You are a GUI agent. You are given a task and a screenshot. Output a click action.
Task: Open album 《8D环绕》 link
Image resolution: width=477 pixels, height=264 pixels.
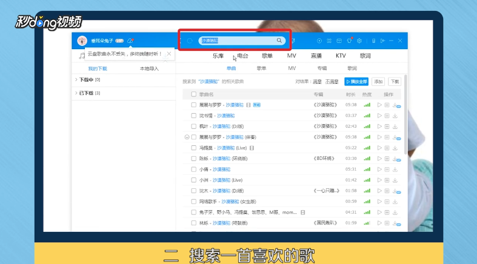click(x=324, y=159)
